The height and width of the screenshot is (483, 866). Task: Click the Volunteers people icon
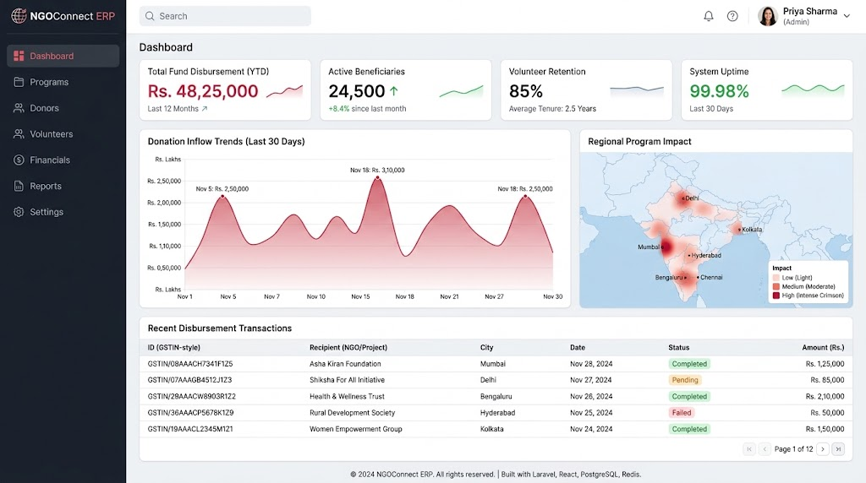click(19, 134)
